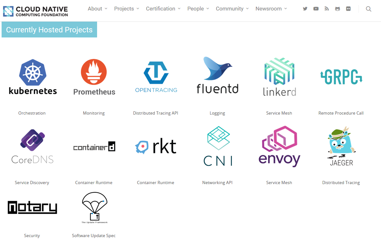This screenshot has height=239, width=381.
Task: Click the Currently Hosted Projects heading
Action: tap(49, 30)
